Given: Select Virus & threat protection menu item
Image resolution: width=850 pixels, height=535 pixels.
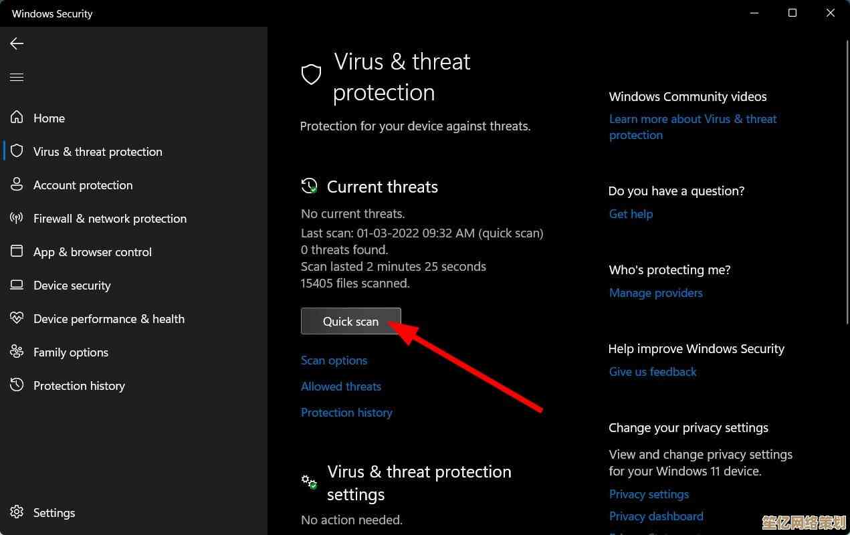Looking at the screenshot, I should (x=98, y=152).
